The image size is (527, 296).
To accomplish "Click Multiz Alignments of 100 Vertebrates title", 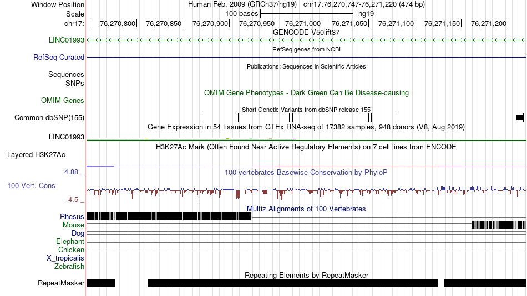I will (x=306, y=209).
